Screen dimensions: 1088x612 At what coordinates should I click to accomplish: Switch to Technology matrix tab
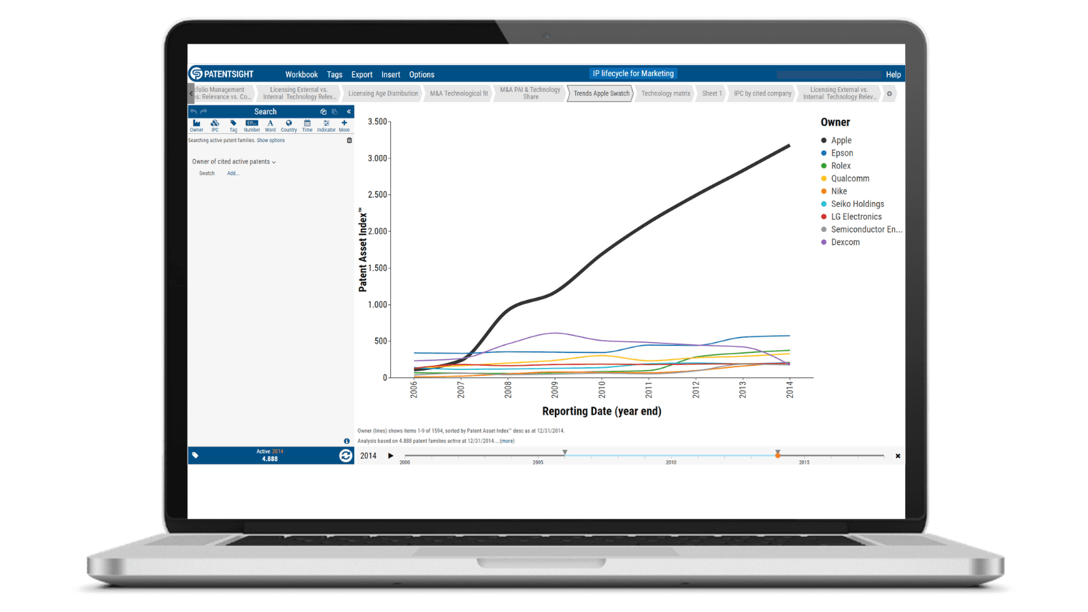pyautogui.click(x=666, y=94)
